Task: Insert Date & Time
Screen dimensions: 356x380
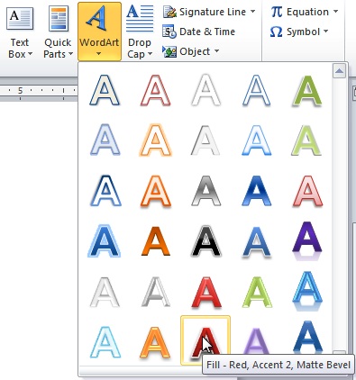Action: click(198, 32)
